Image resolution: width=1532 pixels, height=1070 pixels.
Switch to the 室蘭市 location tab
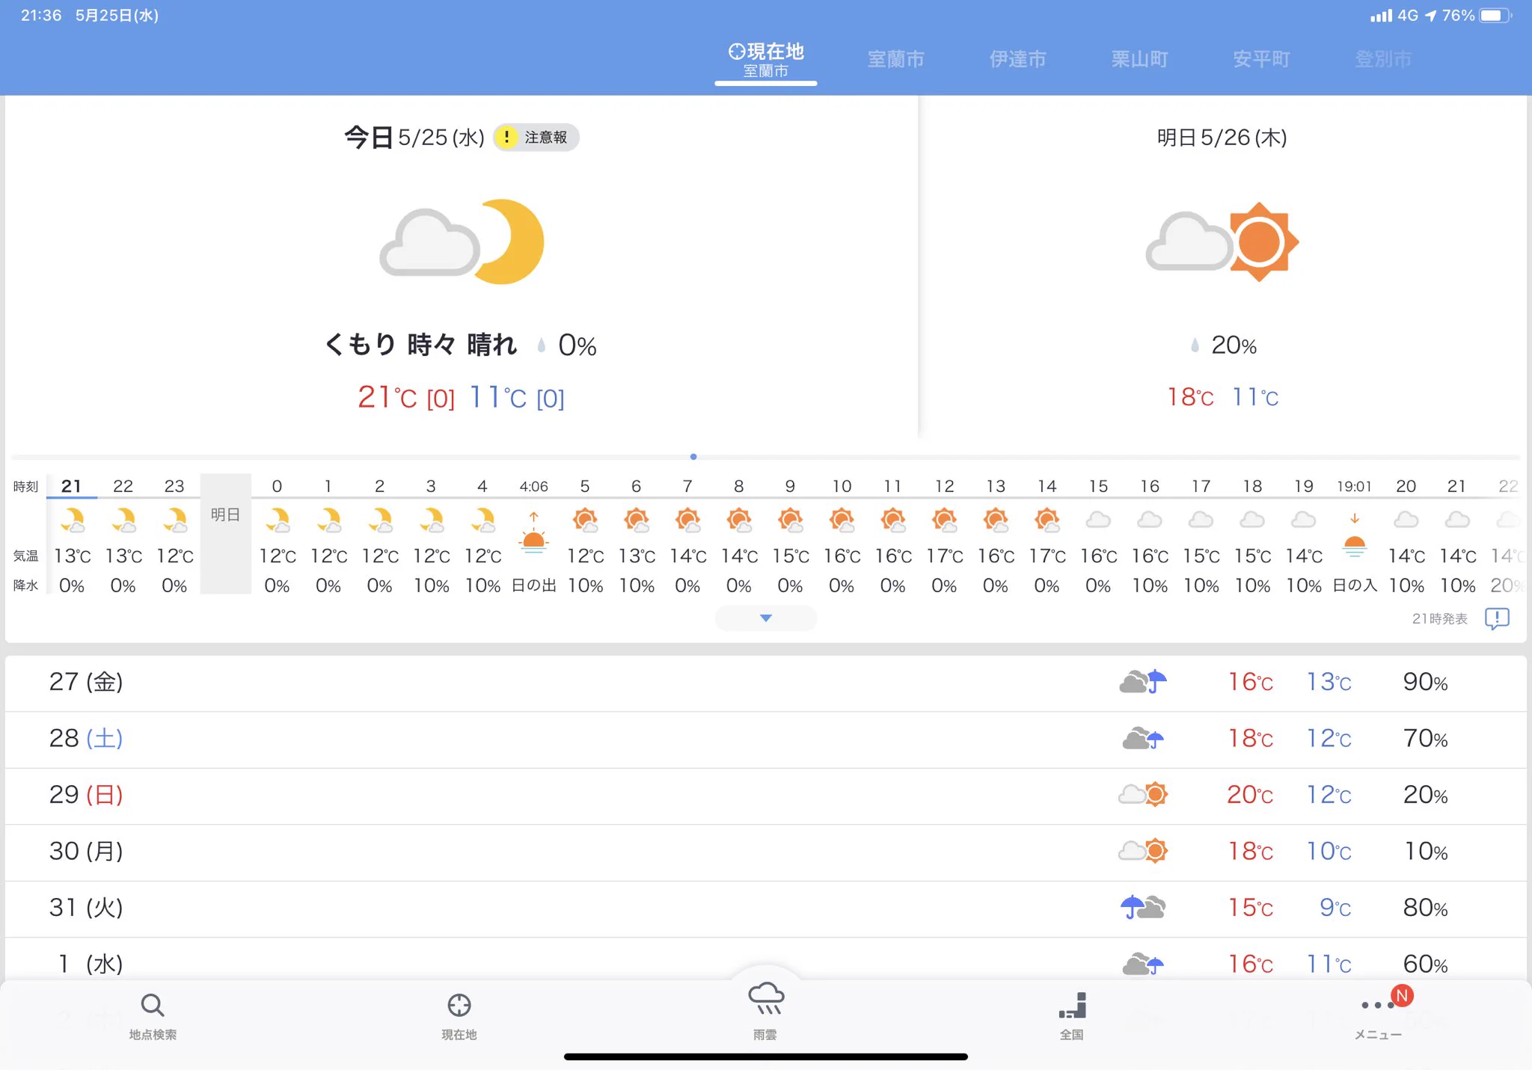tap(895, 59)
